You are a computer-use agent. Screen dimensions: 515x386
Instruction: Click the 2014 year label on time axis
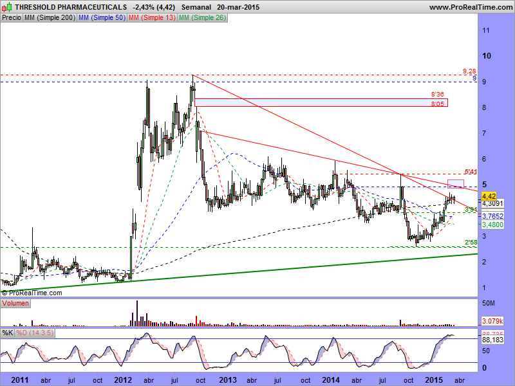pos(331,380)
